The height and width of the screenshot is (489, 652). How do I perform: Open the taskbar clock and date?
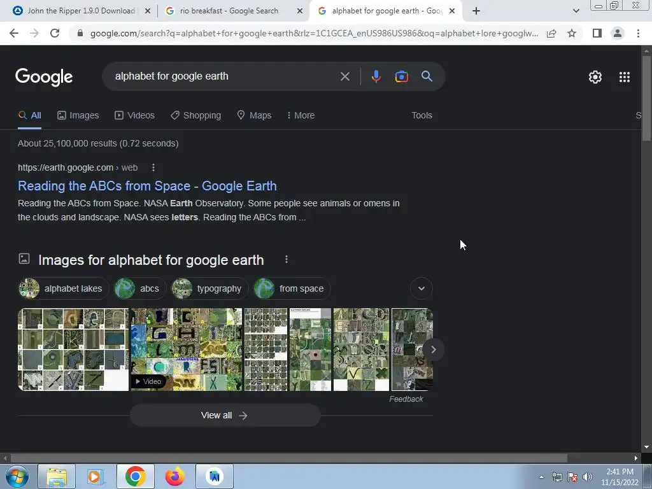pos(620,477)
